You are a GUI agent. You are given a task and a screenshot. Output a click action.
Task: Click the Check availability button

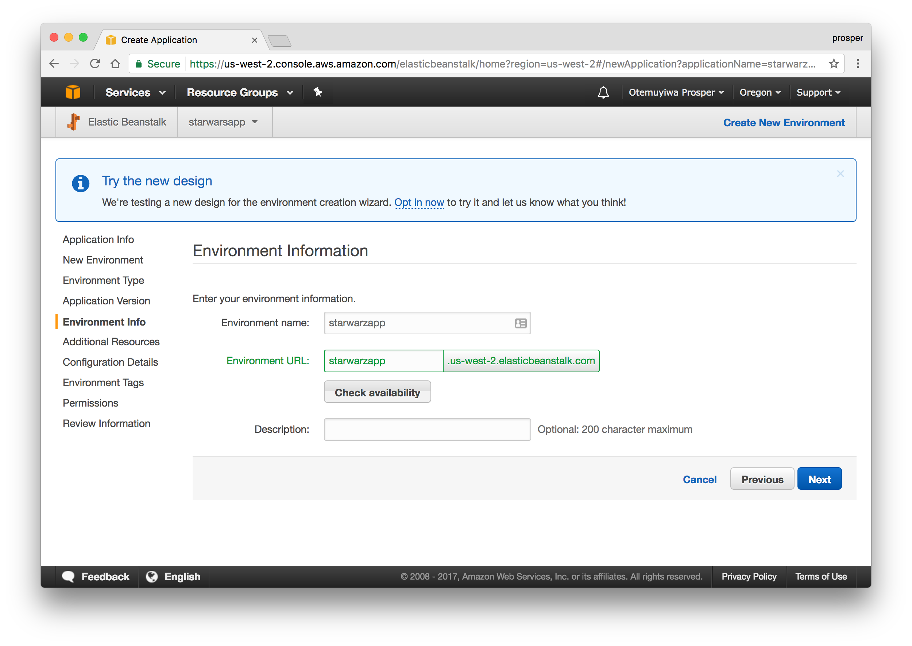(x=377, y=392)
